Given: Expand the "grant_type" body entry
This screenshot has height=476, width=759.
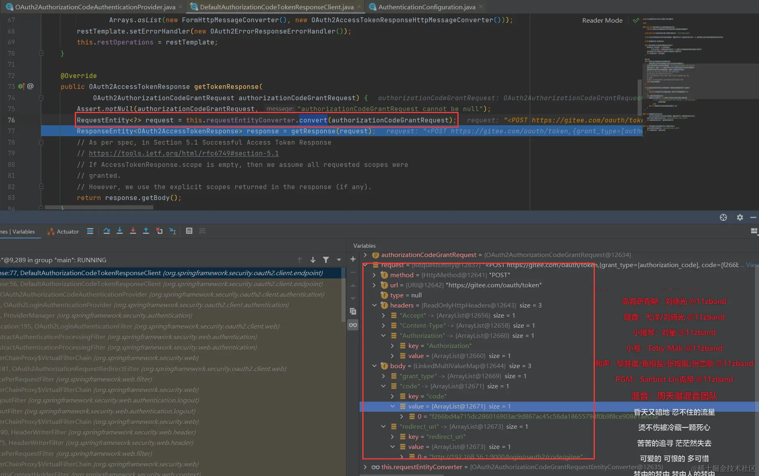Looking at the screenshot, I should point(383,376).
